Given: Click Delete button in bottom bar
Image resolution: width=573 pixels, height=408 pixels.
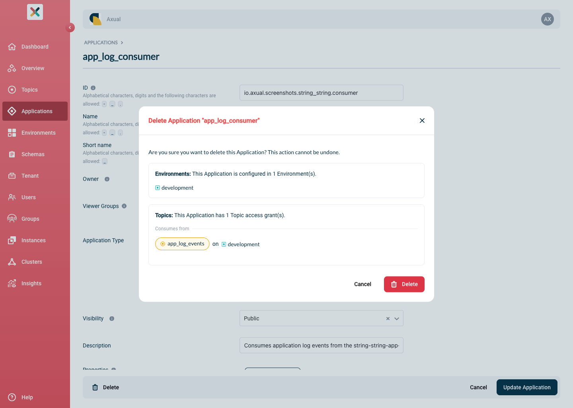Looking at the screenshot, I should point(106,387).
